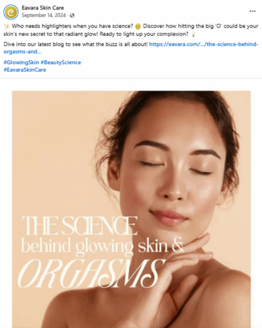
Task: Click the lightbulb emoji after 'complexion?'
Action: pos(193,34)
